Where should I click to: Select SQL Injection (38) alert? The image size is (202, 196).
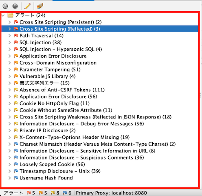tap(41, 42)
